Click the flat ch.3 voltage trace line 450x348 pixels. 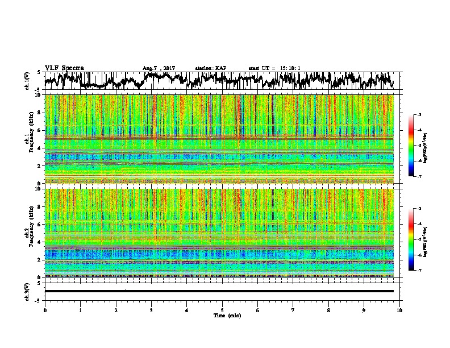(x=219, y=291)
